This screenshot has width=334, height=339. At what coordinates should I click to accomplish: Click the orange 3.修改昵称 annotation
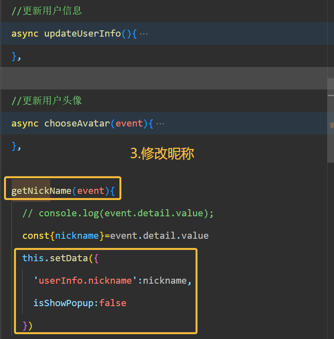pos(162,153)
